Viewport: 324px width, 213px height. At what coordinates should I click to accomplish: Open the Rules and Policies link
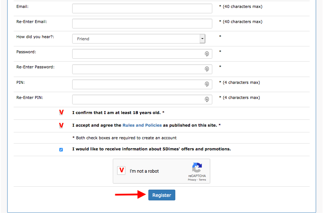pos(142,125)
